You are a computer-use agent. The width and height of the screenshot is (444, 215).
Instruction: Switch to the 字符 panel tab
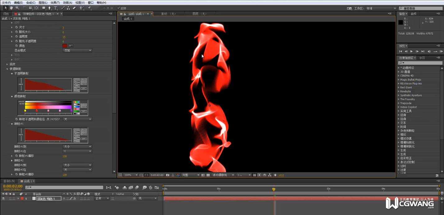[422, 58]
